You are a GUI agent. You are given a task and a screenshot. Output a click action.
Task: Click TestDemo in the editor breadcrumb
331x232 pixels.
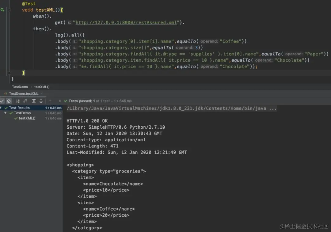[x=20, y=87]
